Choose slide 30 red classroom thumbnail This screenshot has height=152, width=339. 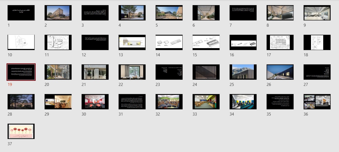[x=95, y=102]
